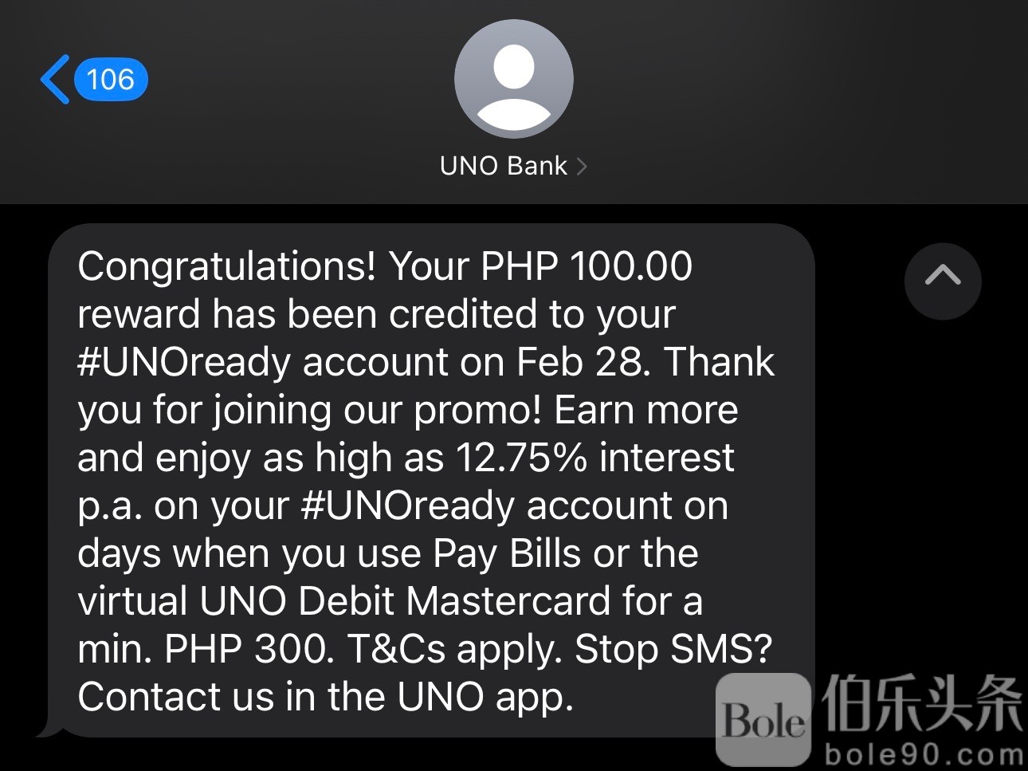The width and height of the screenshot is (1028, 771).
Task: Click the circular scroll-up chevron button
Action: click(x=943, y=281)
